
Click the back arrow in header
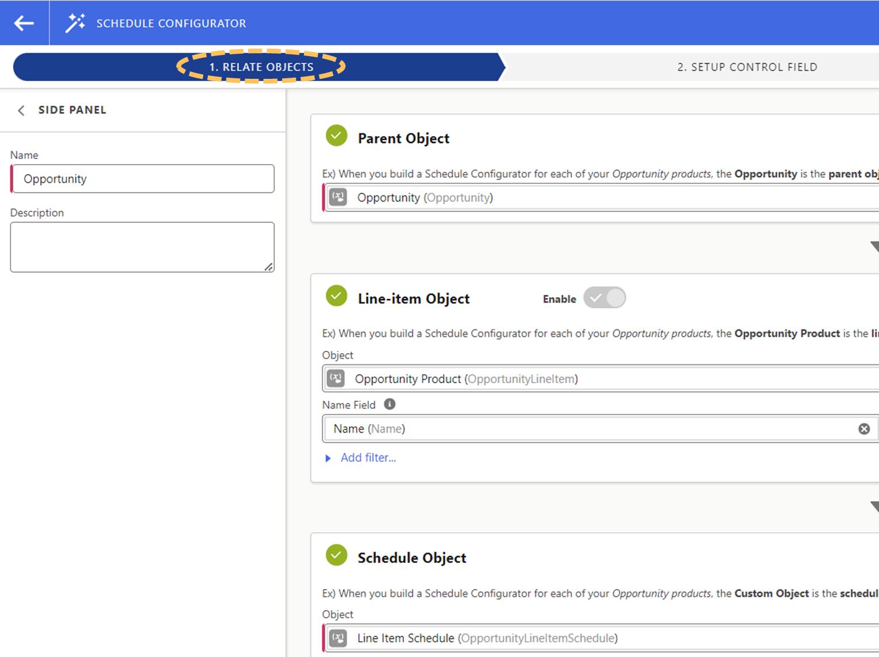(24, 23)
